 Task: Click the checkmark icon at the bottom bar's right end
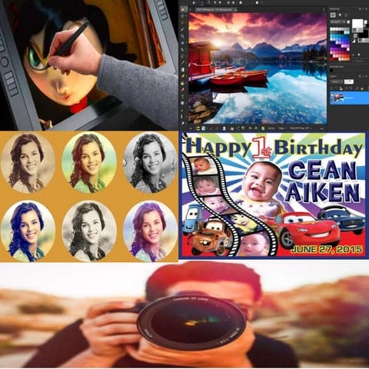pos(322,128)
